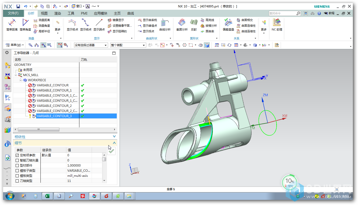Open 截面分析 section analysis tool
This screenshot has width=358, height=205.
coord(182,25)
